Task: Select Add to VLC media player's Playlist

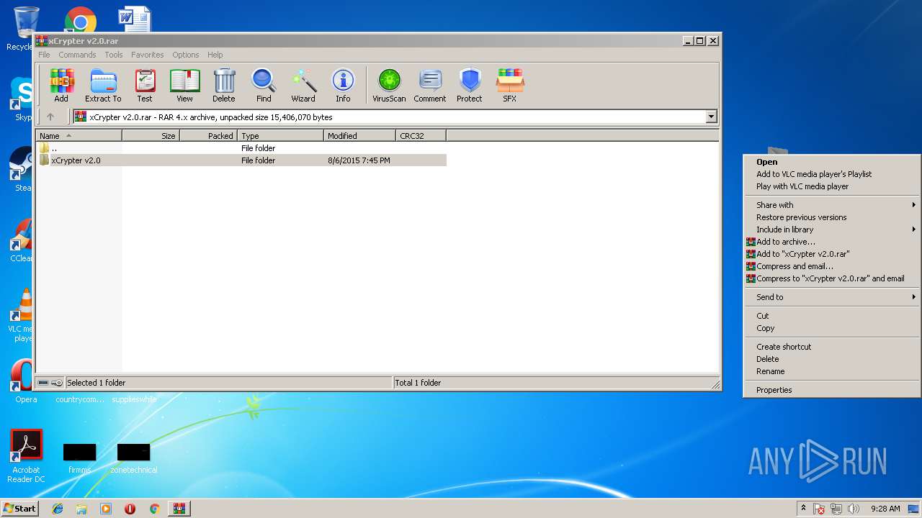Action: 832,174
